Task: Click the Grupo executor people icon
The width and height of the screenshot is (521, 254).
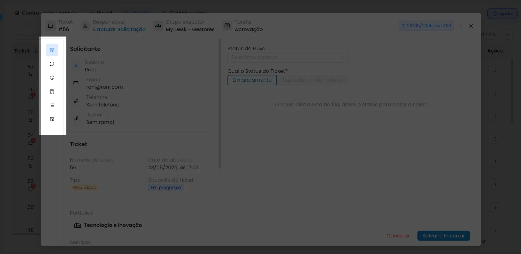Action: point(158,26)
